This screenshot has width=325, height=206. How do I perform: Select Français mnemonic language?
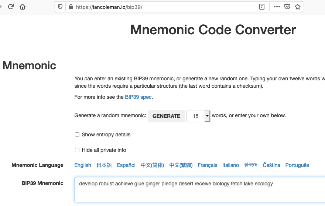pos(207,165)
